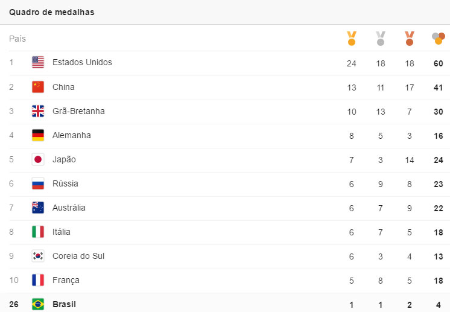The width and height of the screenshot is (450, 312).
Task: Click the Estados Unidos total of 60
Action: click(439, 63)
